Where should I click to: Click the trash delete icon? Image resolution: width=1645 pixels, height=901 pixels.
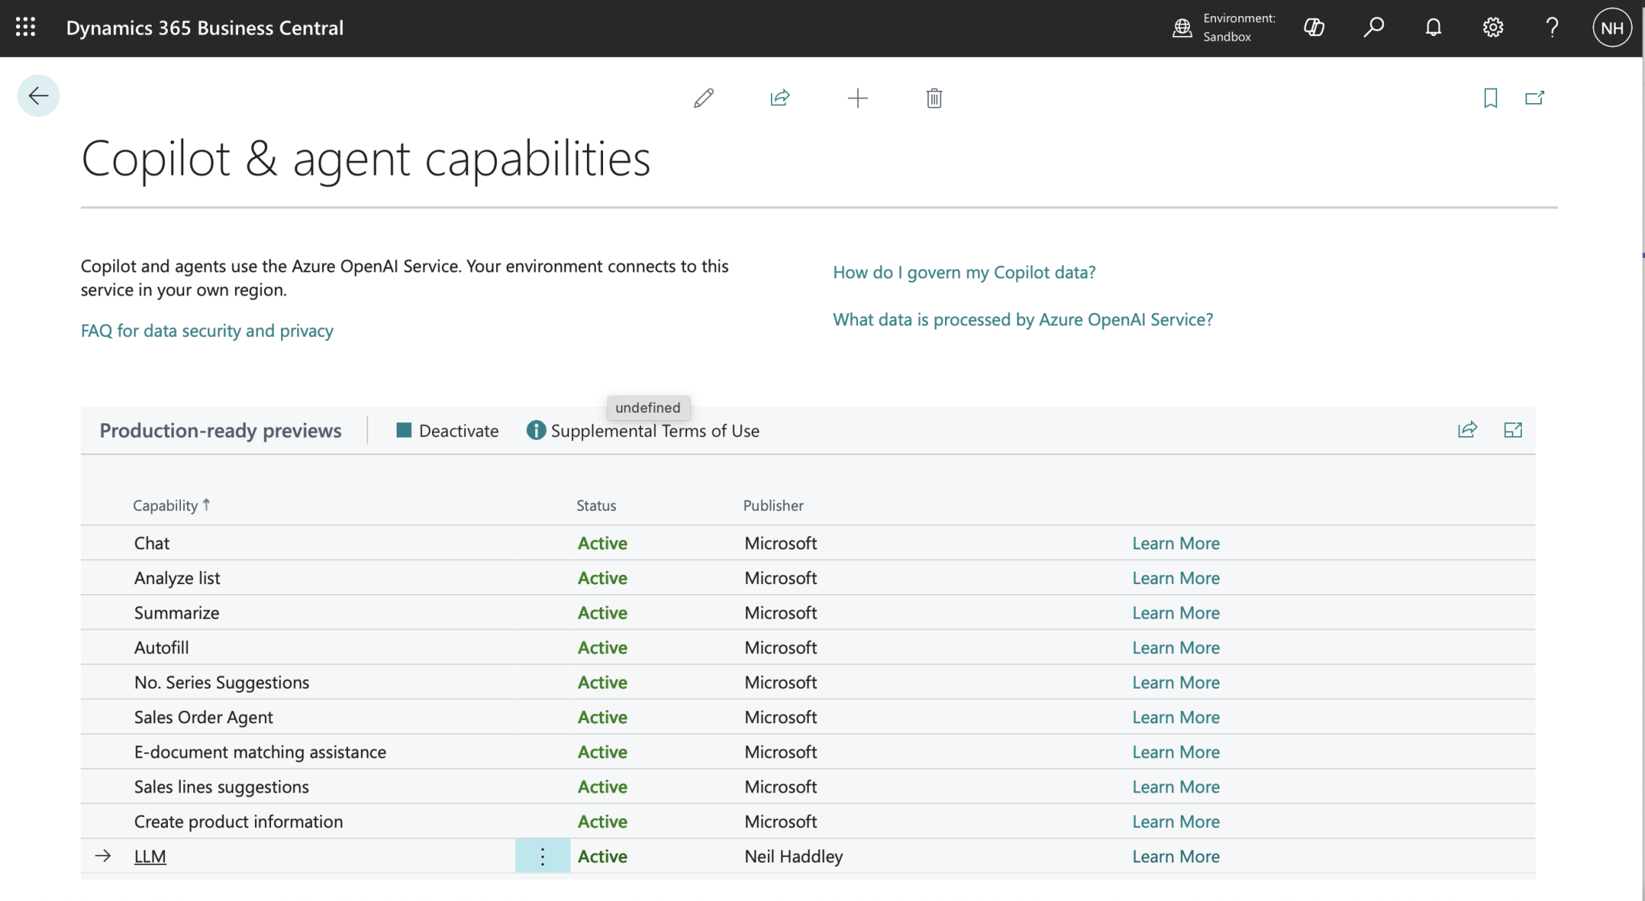coord(934,98)
